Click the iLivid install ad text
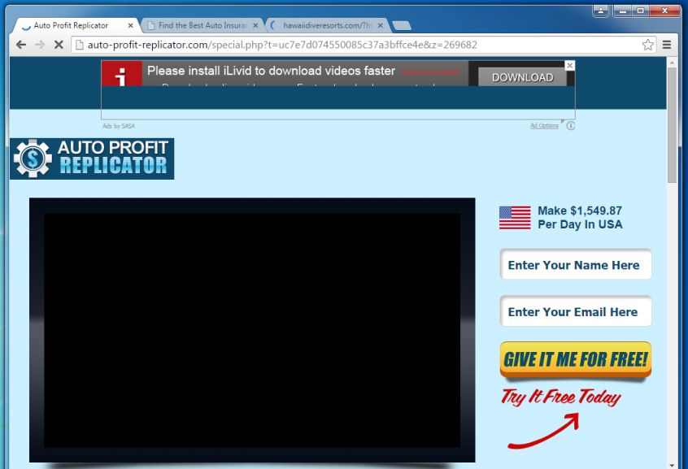The height and width of the screenshot is (469, 688). pos(271,71)
